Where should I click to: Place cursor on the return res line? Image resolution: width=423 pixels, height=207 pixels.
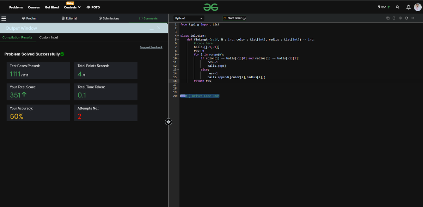(202, 81)
